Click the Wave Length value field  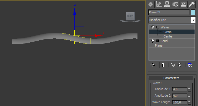pos(179,102)
